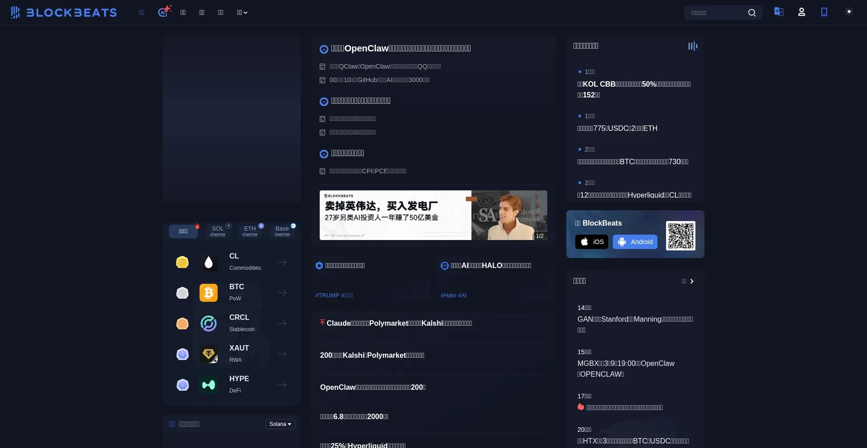Viewport: 867px width, 448px height.
Task: Open the Solana chain dropdown
Action: tap(280, 424)
